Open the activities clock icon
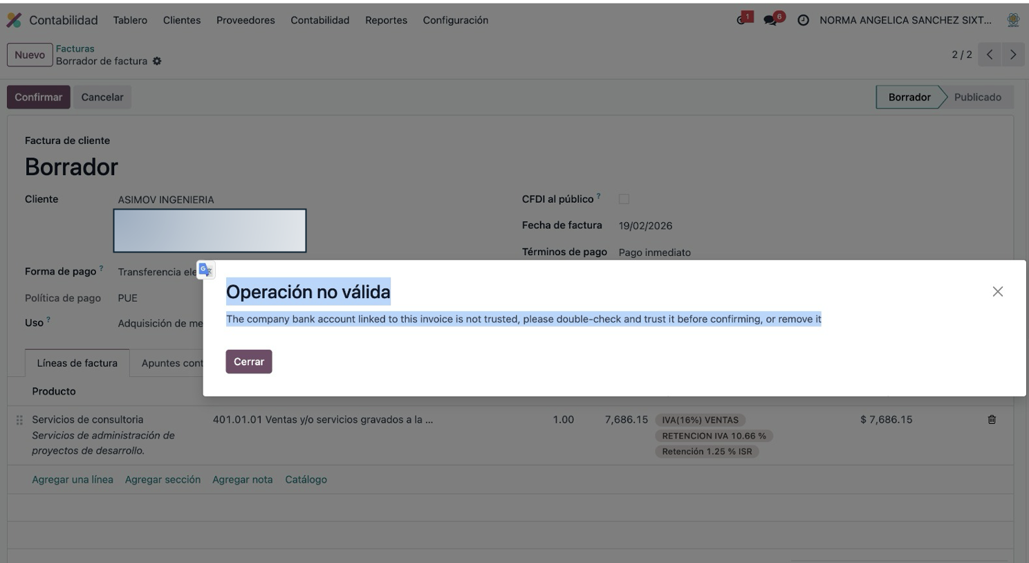The width and height of the screenshot is (1029, 563). click(803, 21)
